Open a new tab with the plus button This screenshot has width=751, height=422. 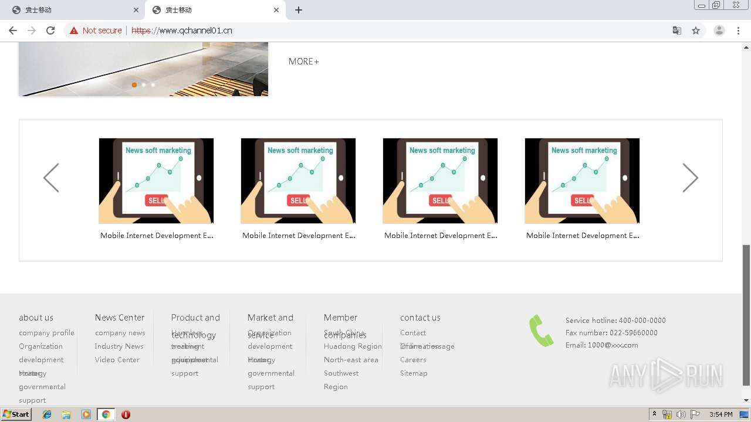point(299,10)
